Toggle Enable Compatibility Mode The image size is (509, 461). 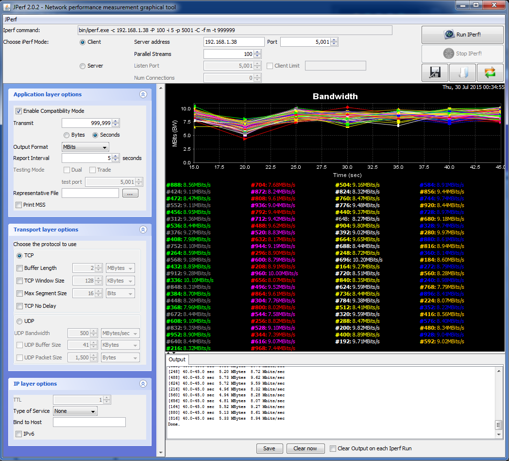(x=18, y=111)
